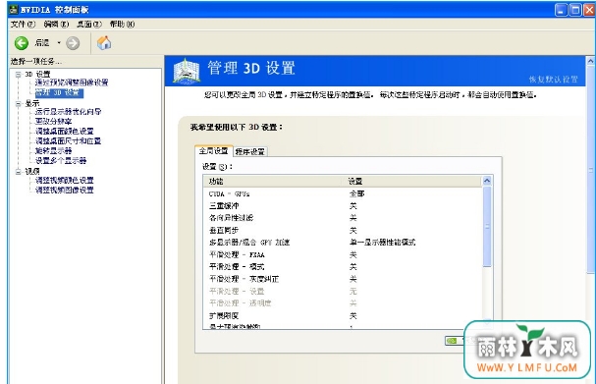The height and width of the screenshot is (384, 596).
Task: Click the NVIDIA title bar icon
Action: (x=14, y=9)
